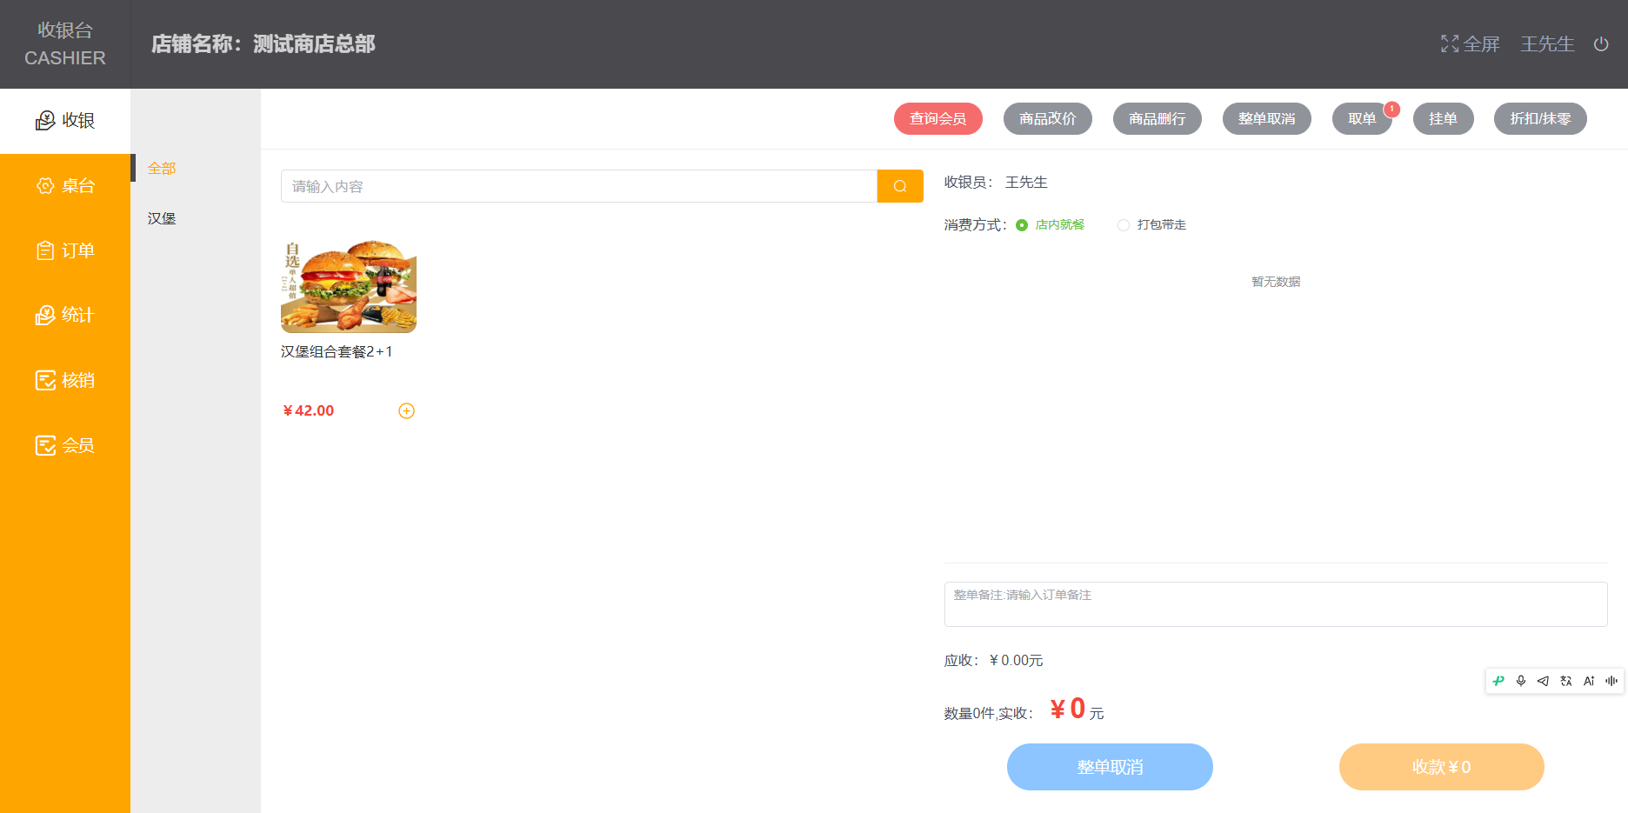The image size is (1628, 813).
Task: Click the 取单 button with badge
Action: tap(1362, 118)
